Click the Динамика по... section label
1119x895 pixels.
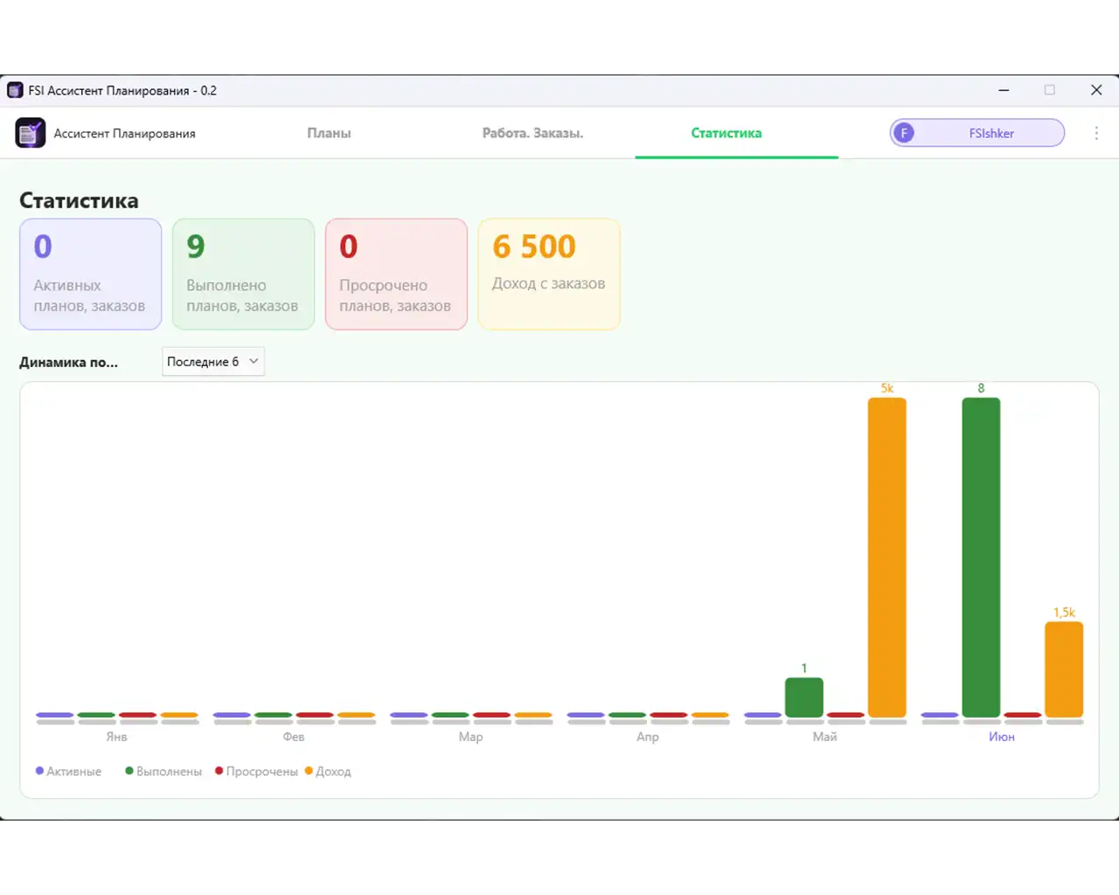(68, 362)
